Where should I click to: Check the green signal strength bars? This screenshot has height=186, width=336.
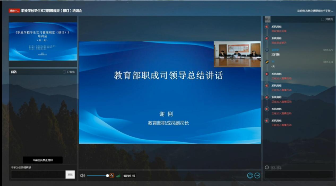[x=118, y=176]
